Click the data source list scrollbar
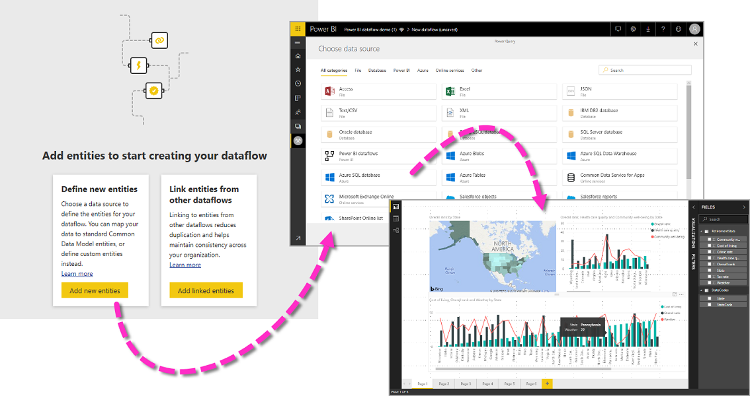Screen dimensions: 750x396 (x=688, y=131)
